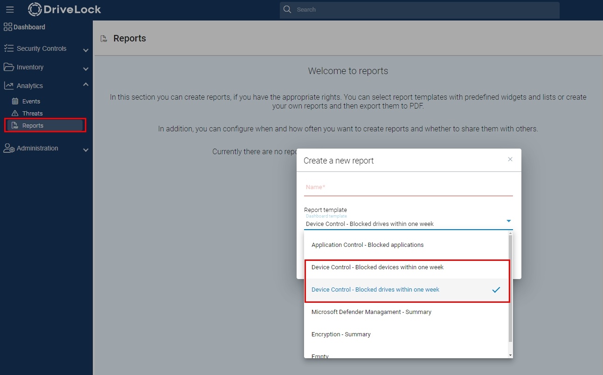This screenshot has width=603, height=375.
Task: Open the Administration section
Action: click(37, 148)
